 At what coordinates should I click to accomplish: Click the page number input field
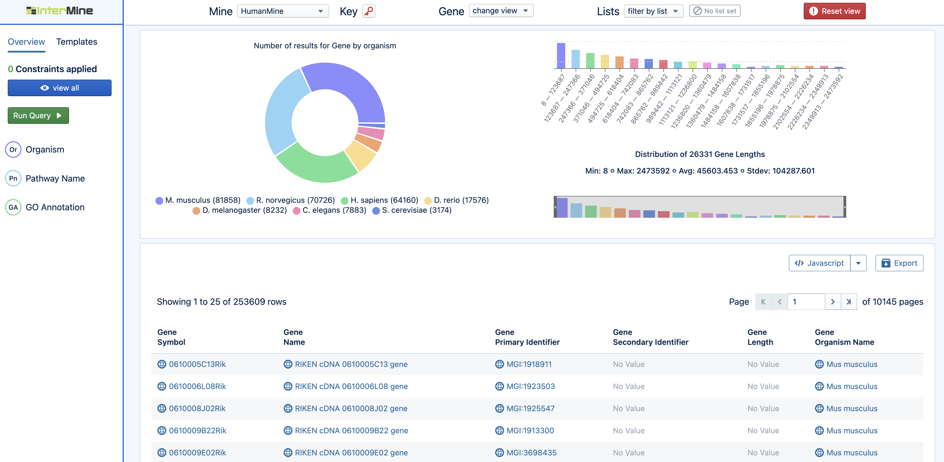coord(806,301)
